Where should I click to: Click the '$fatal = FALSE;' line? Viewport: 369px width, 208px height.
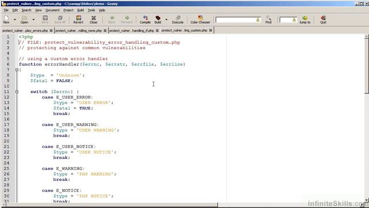tap(51, 81)
